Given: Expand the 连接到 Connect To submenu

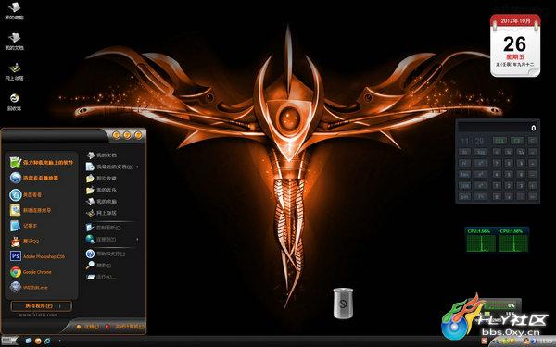Looking at the screenshot, I should [x=112, y=240].
